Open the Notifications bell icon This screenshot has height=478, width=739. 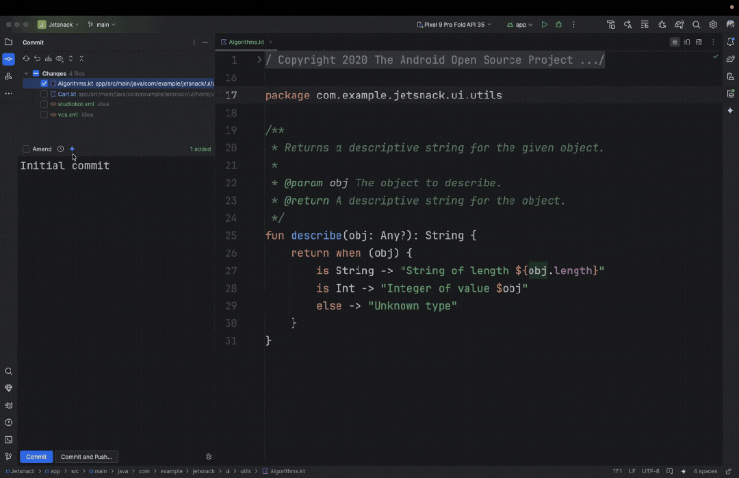point(730,42)
